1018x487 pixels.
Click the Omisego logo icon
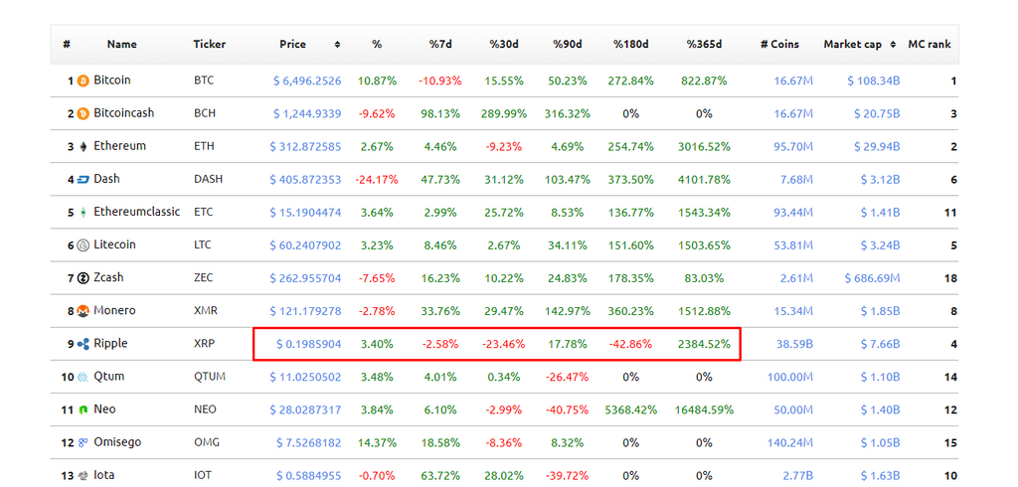[x=84, y=443]
